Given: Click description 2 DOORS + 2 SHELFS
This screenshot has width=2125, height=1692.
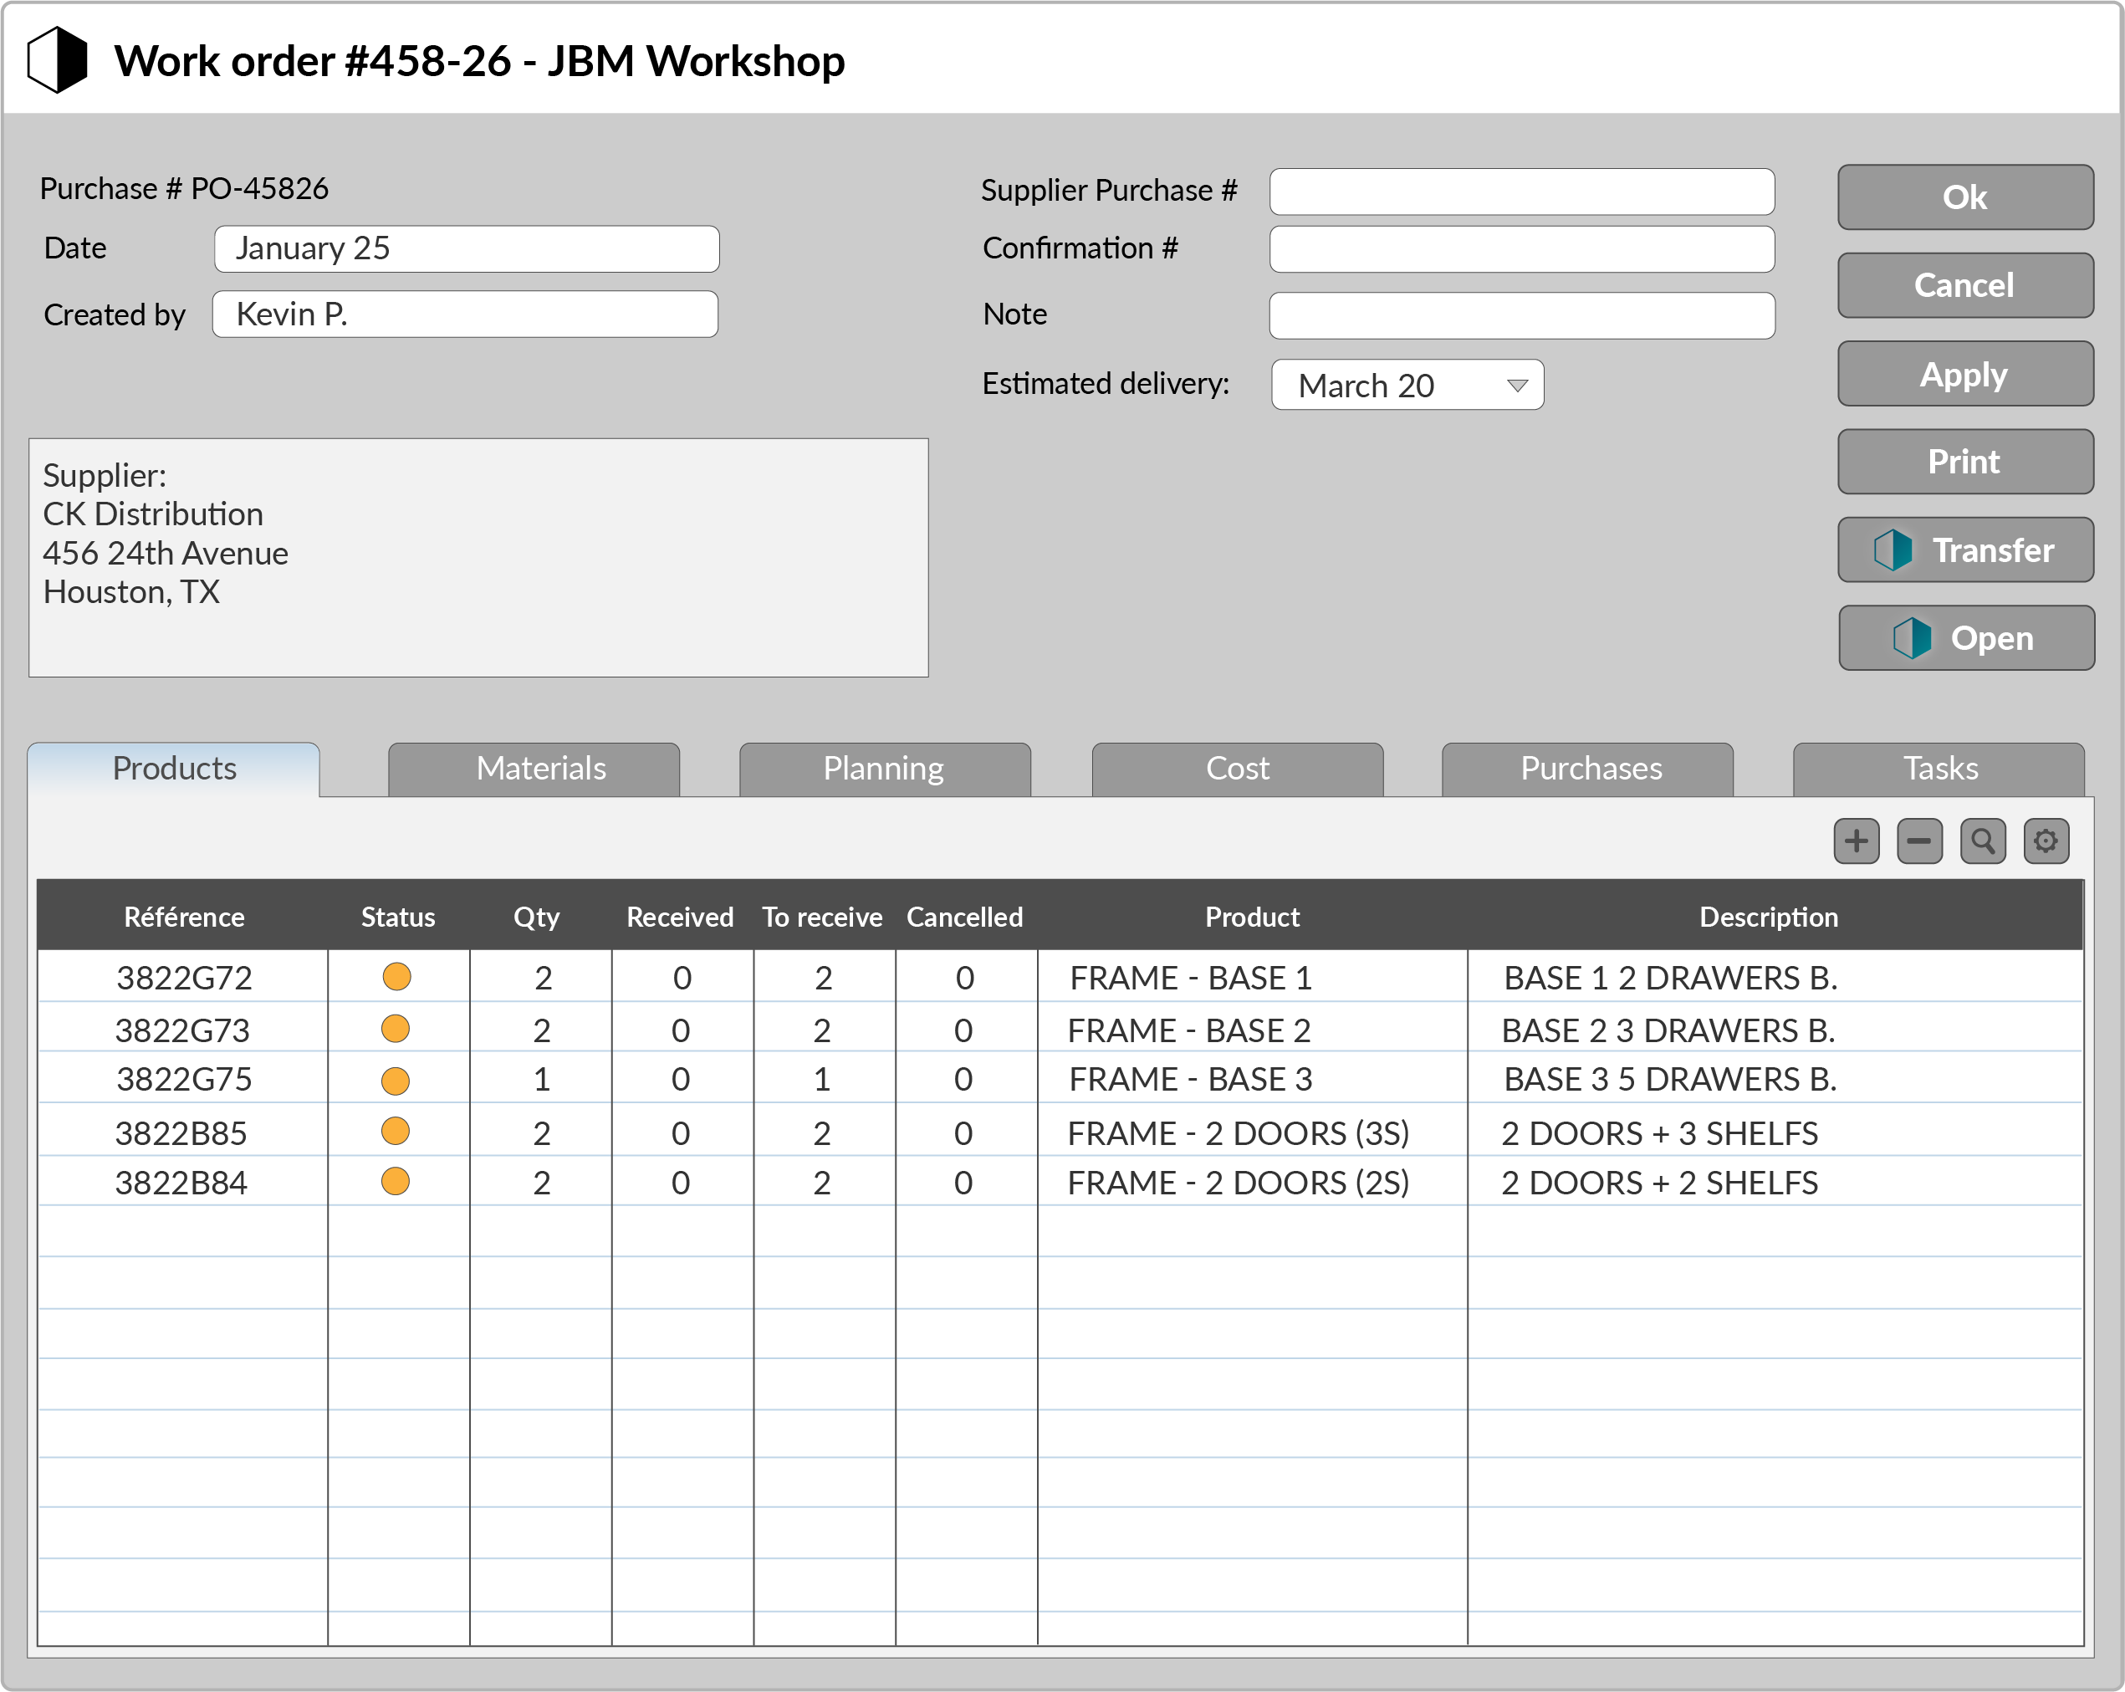Looking at the screenshot, I should pyautogui.click(x=1660, y=1183).
